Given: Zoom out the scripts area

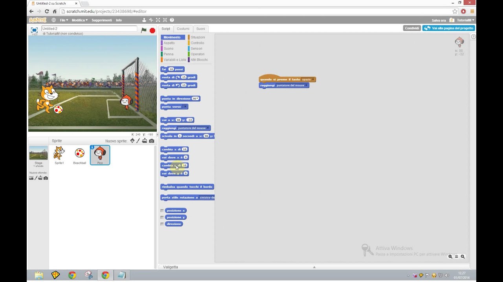Looking at the screenshot, I should (x=450, y=257).
